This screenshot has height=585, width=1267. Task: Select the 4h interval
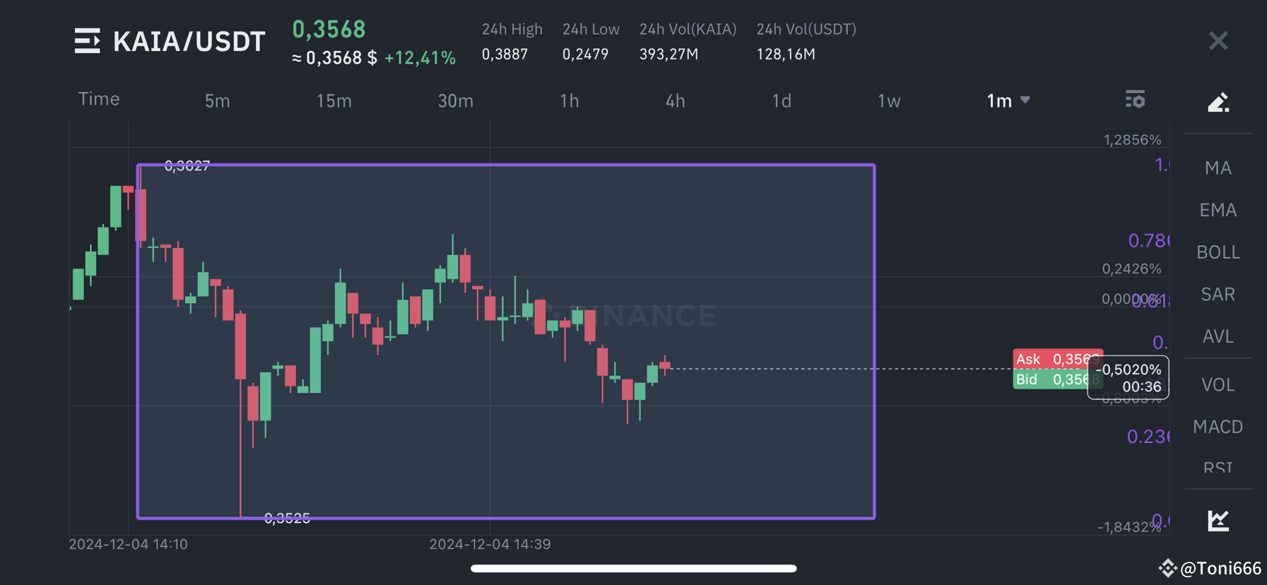point(676,101)
